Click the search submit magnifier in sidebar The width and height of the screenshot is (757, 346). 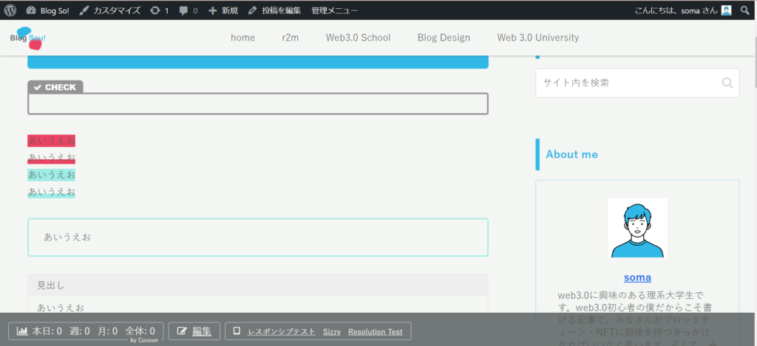(727, 83)
